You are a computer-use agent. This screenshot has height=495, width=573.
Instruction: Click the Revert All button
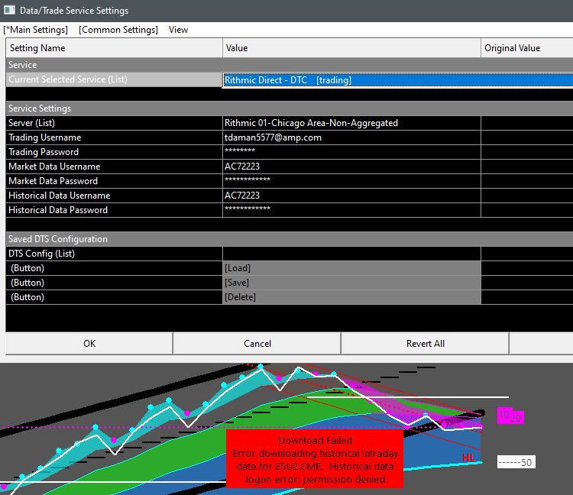425,344
